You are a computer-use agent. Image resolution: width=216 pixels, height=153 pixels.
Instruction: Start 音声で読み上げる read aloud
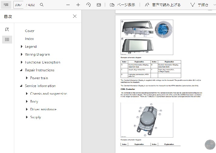pyautogui.click(x=163, y=5)
